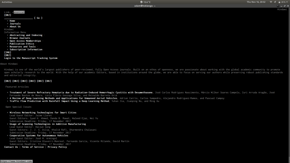Screen dimensions: 290x163
Task: Click the [IMG] image placeholder link
Action: coord(8,52)
